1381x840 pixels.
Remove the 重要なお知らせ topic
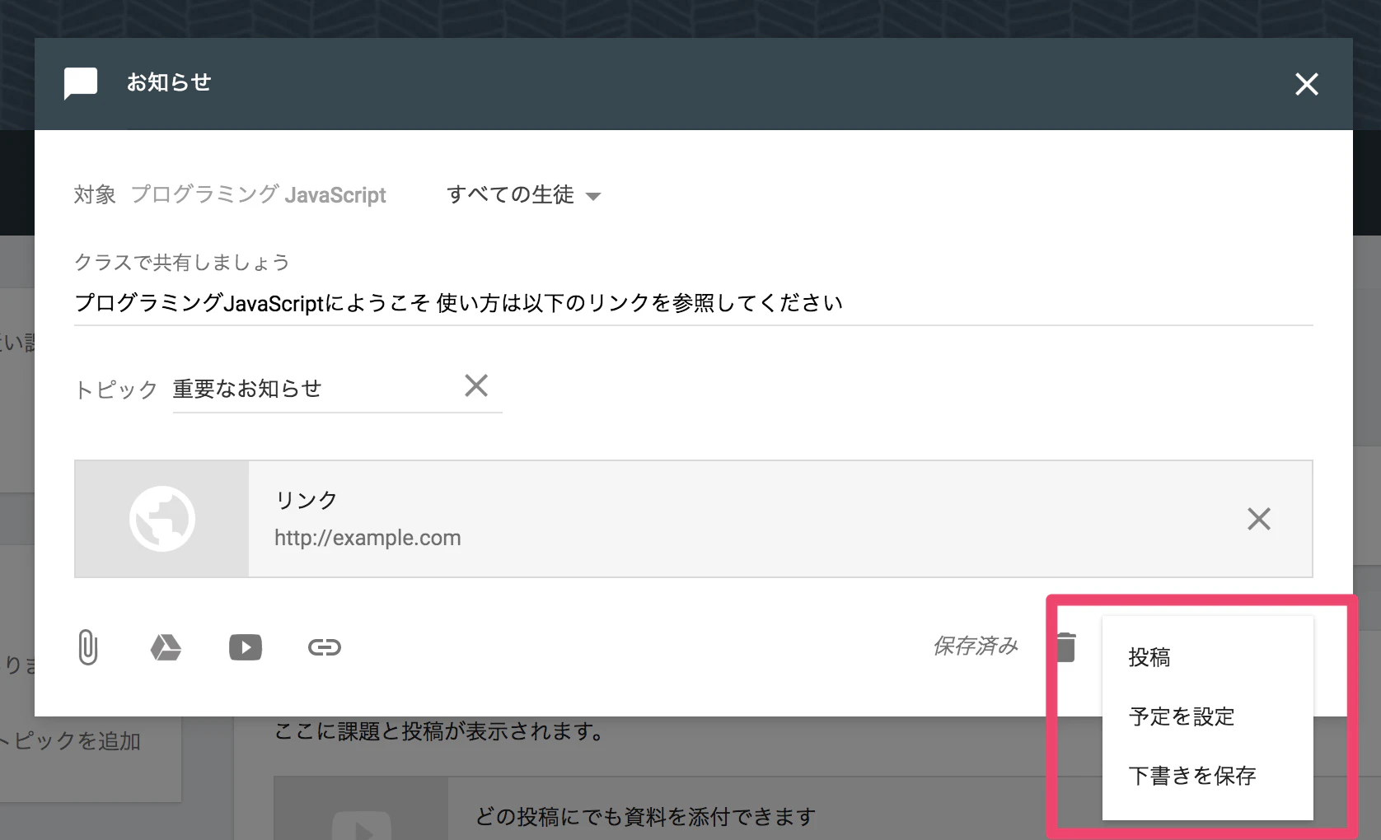click(476, 385)
